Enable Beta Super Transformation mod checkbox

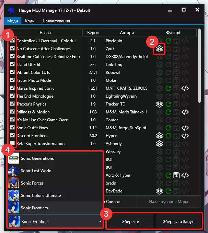12,143
